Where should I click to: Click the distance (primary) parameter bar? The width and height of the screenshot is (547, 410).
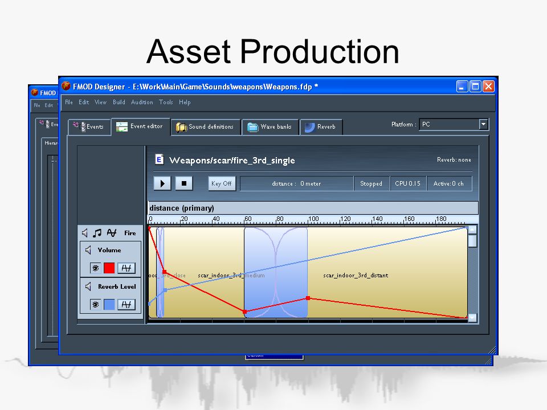(x=313, y=208)
